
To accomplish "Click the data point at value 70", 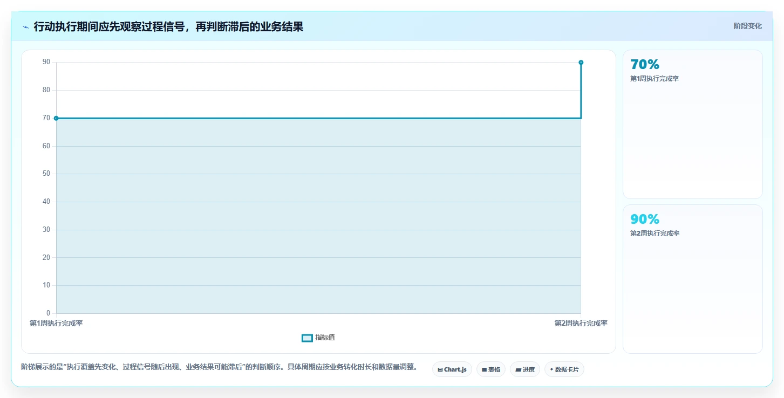I will [x=56, y=118].
